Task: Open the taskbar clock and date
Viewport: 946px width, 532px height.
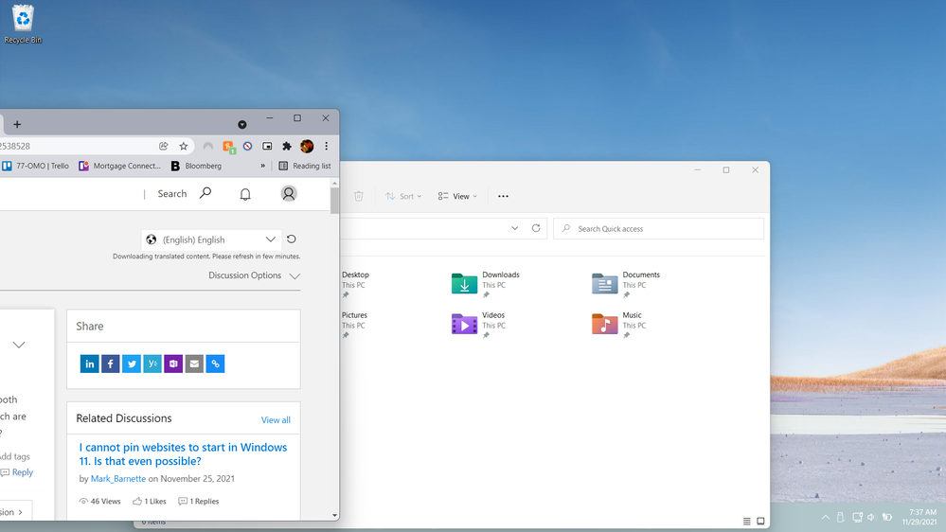Action: coord(919,517)
